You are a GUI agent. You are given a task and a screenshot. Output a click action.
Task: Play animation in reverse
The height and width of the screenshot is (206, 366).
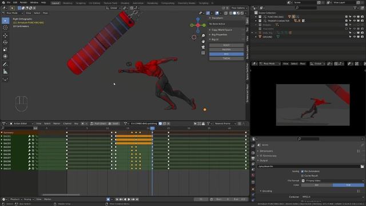[125, 199]
